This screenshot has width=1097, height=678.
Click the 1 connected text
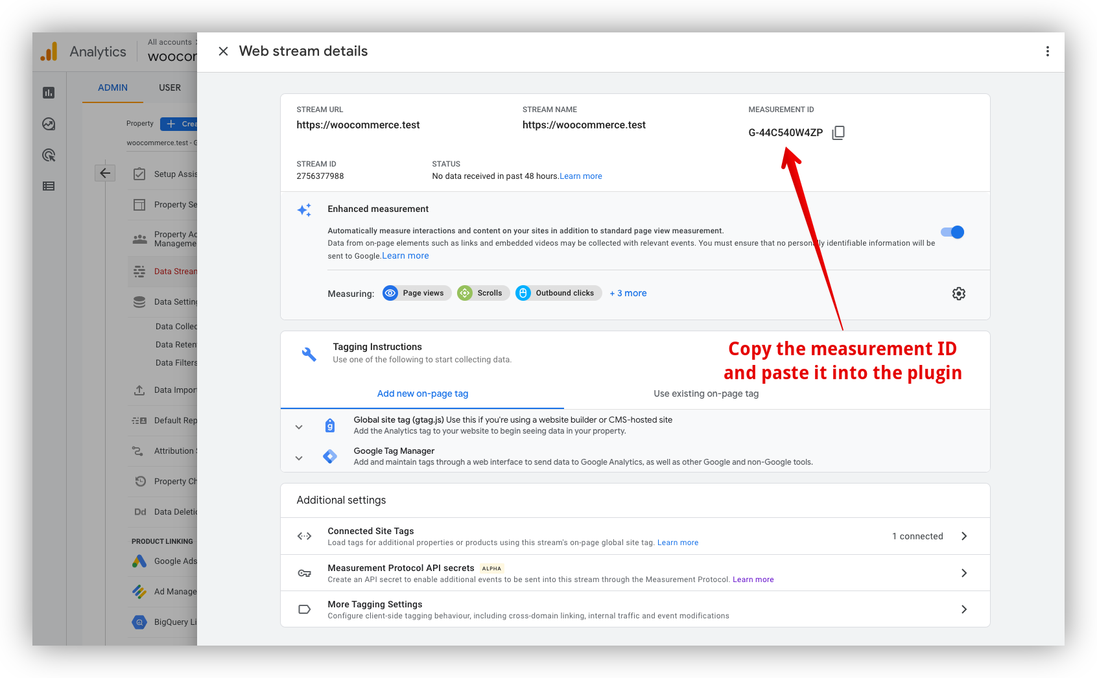tap(917, 537)
